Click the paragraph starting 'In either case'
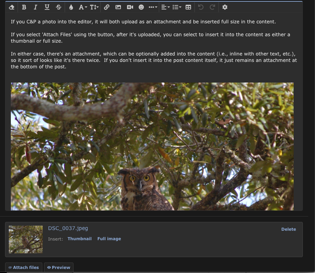 click(x=154, y=60)
